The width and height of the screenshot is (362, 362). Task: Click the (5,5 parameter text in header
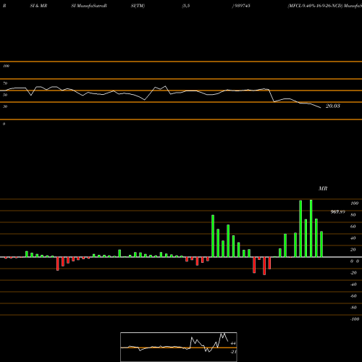click(x=186, y=6)
